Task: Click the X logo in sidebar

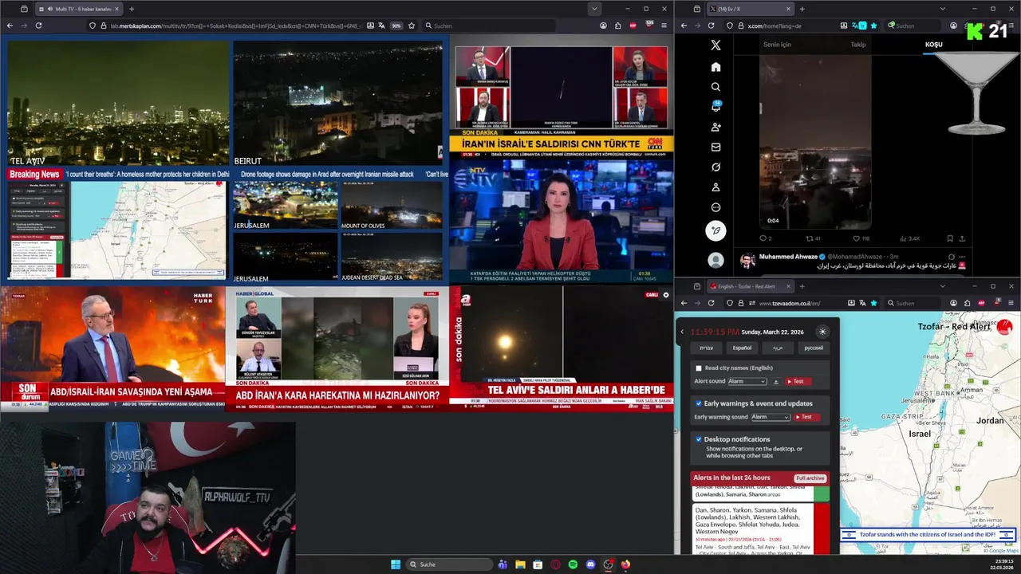Action: 715,45
